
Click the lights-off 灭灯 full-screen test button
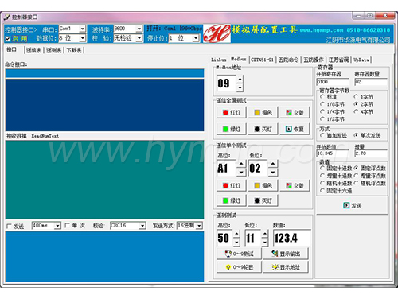(x=263, y=129)
